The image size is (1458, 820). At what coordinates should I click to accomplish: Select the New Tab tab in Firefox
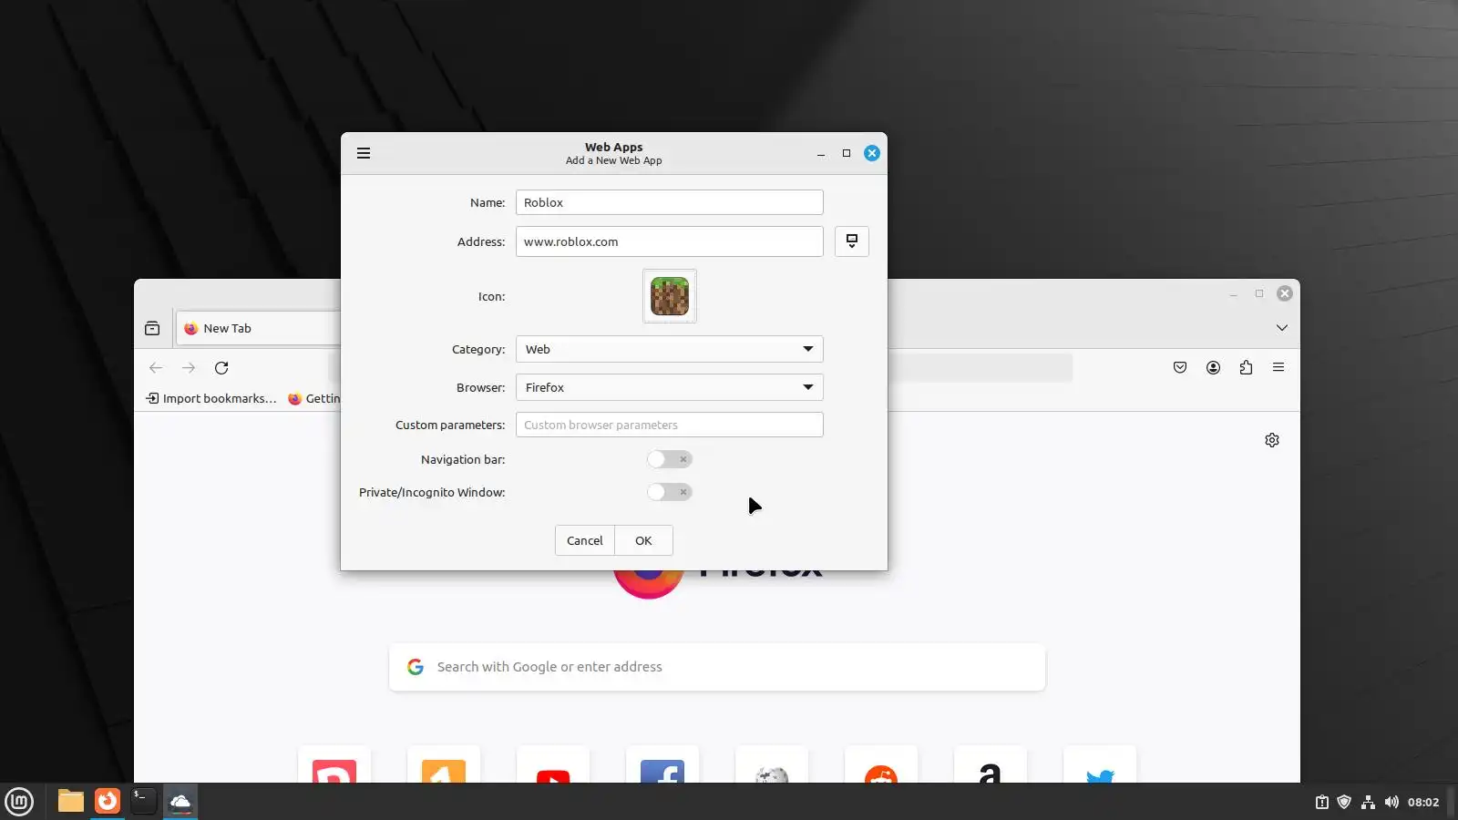click(x=258, y=328)
